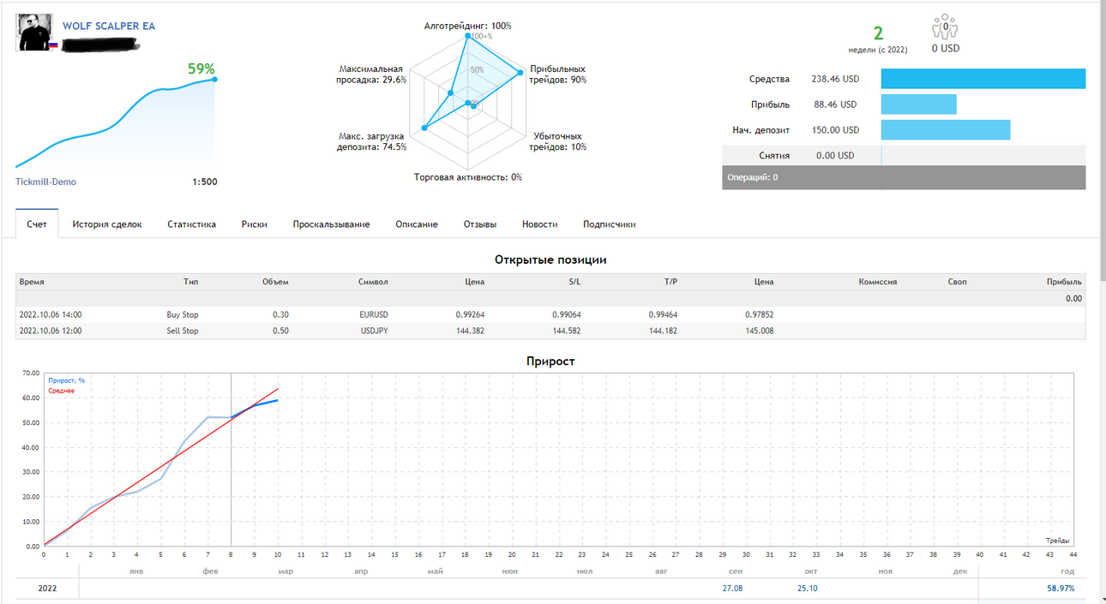
Task: Click the окт 25.10 monthly growth value
Action: point(807,589)
